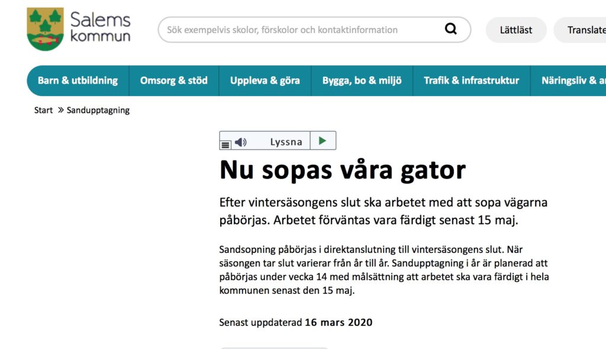606x349 pixels.
Task: Click the Salems kommun text logo
Action: pos(100,27)
